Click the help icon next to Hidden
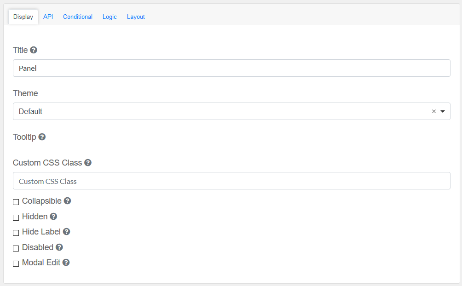 click(53, 217)
